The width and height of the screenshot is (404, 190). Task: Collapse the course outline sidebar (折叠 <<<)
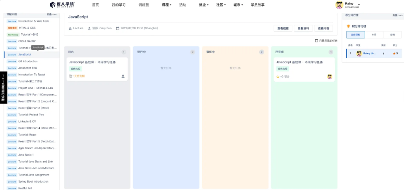point(52,14)
